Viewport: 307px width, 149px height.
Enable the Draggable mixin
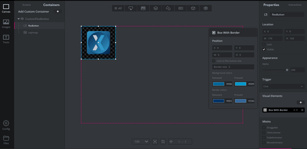(x=264, y=127)
